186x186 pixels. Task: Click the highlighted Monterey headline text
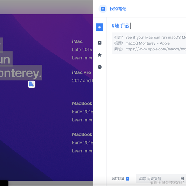click(x=21, y=73)
